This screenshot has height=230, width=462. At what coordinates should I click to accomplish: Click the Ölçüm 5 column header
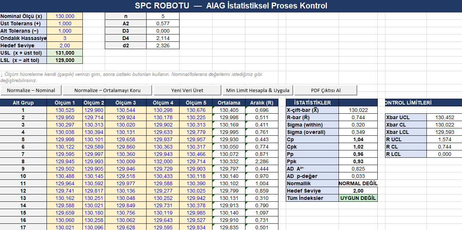click(196, 103)
